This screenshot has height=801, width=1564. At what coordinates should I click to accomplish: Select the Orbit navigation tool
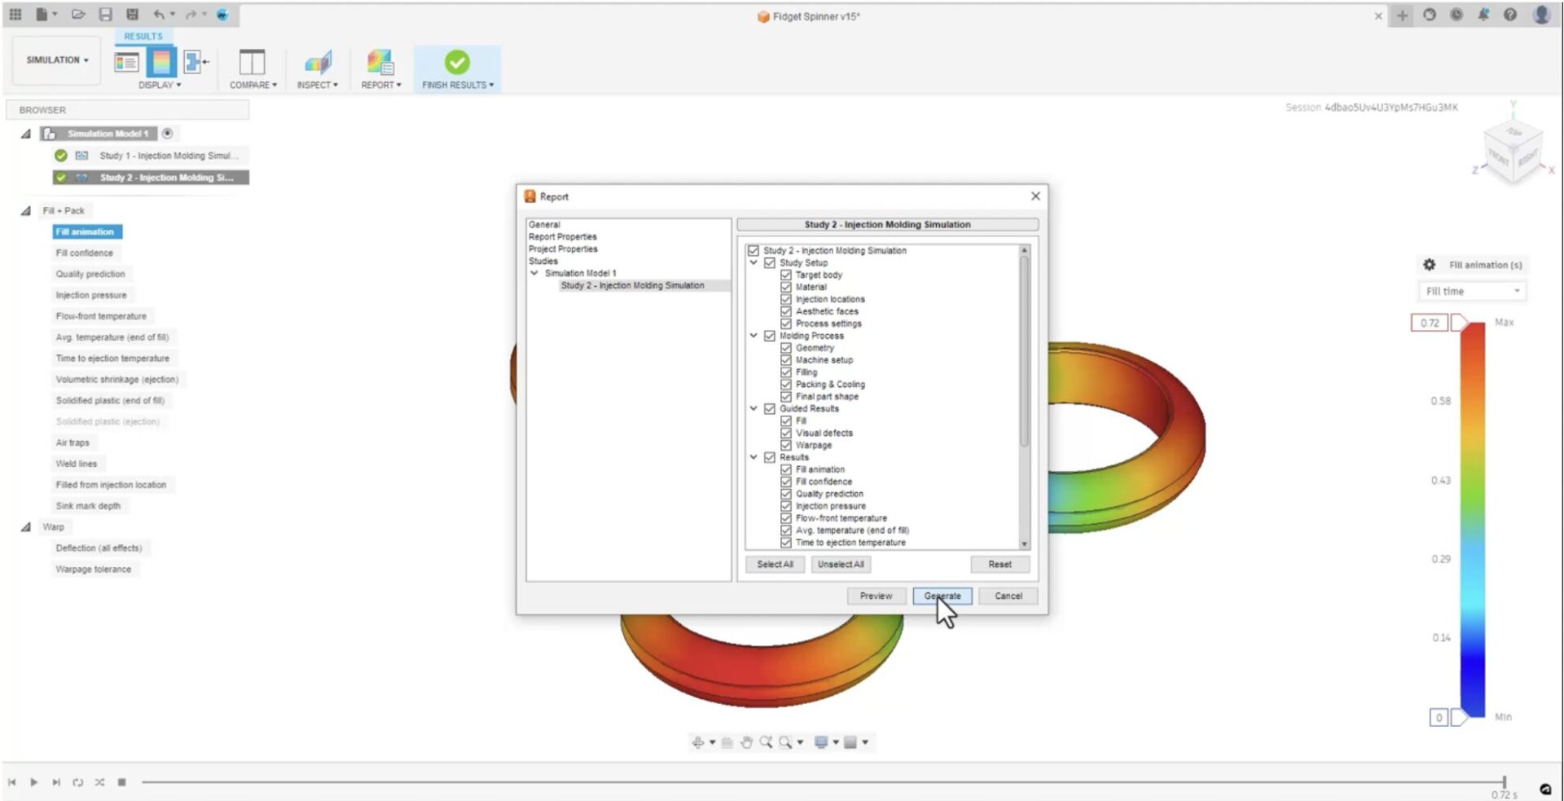(698, 742)
